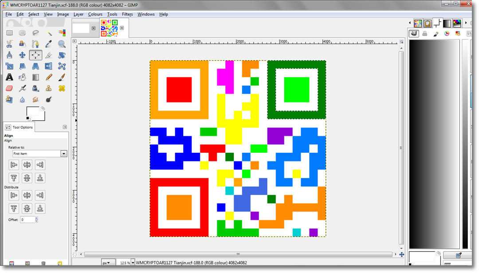
Task: Click the right dock's left tab-scroll arrow
Action: click(x=410, y=23)
